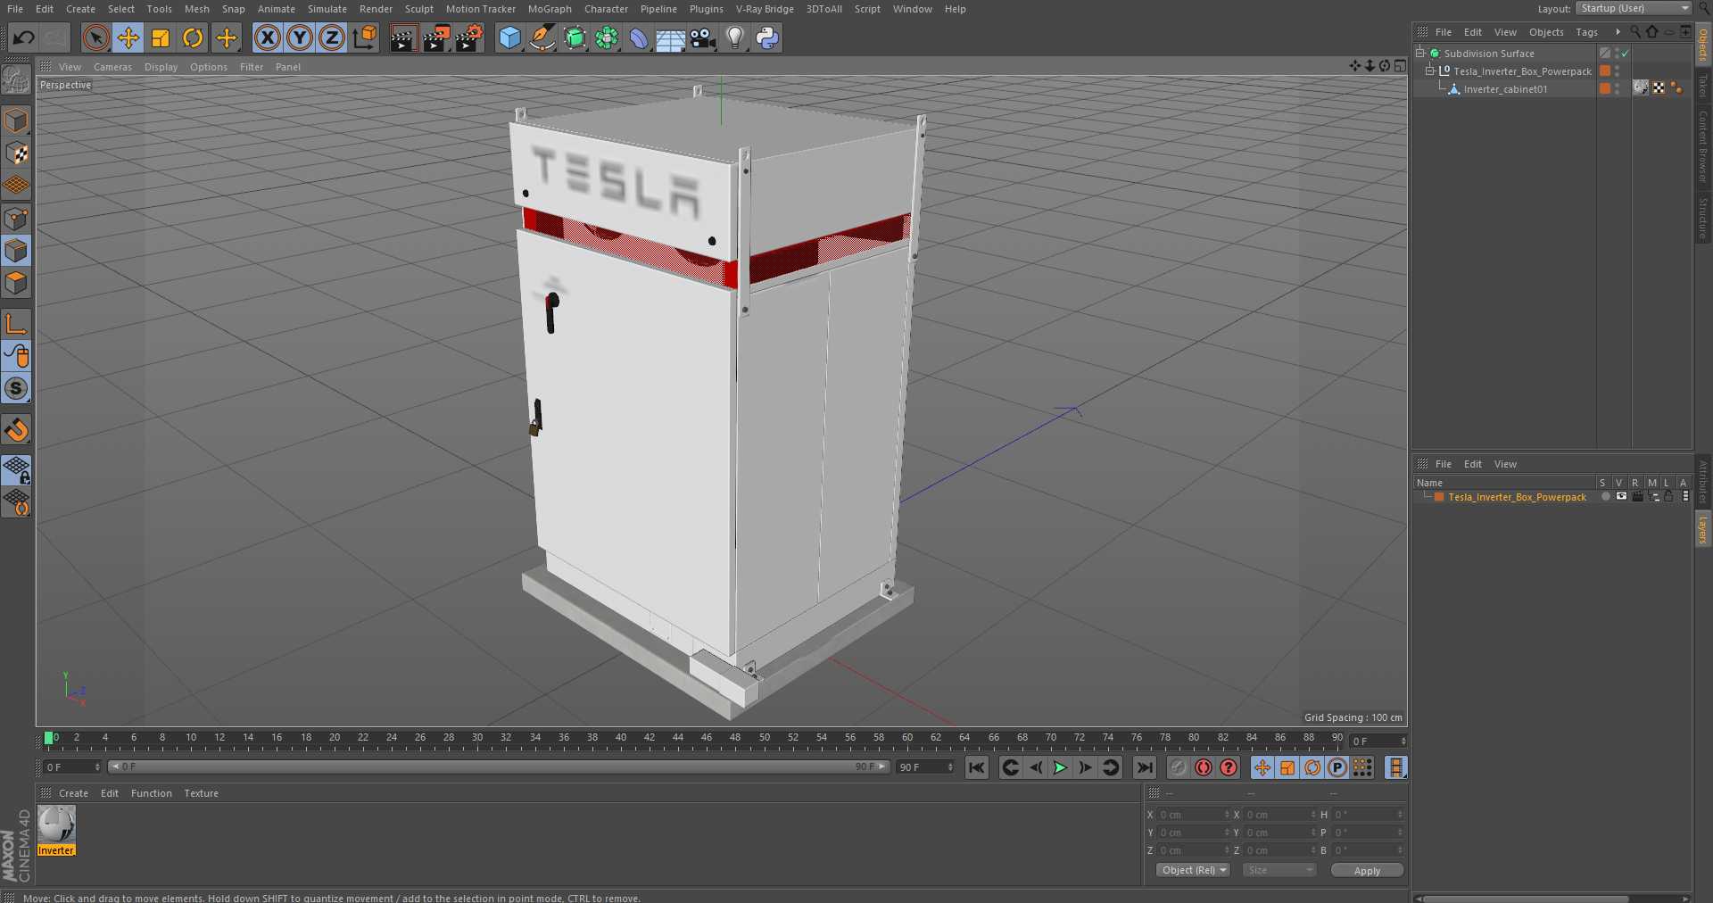The height and width of the screenshot is (903, 1713).
Task: Collapse Tesla_Inverter_Box_Powerpack in object tree
Action: pos(1430,70)
